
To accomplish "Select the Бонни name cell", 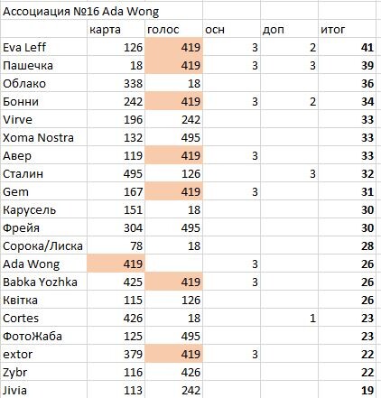I will 43,101.
